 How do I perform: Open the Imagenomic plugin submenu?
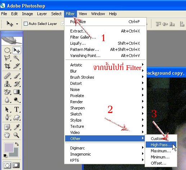tap(105, 154)
